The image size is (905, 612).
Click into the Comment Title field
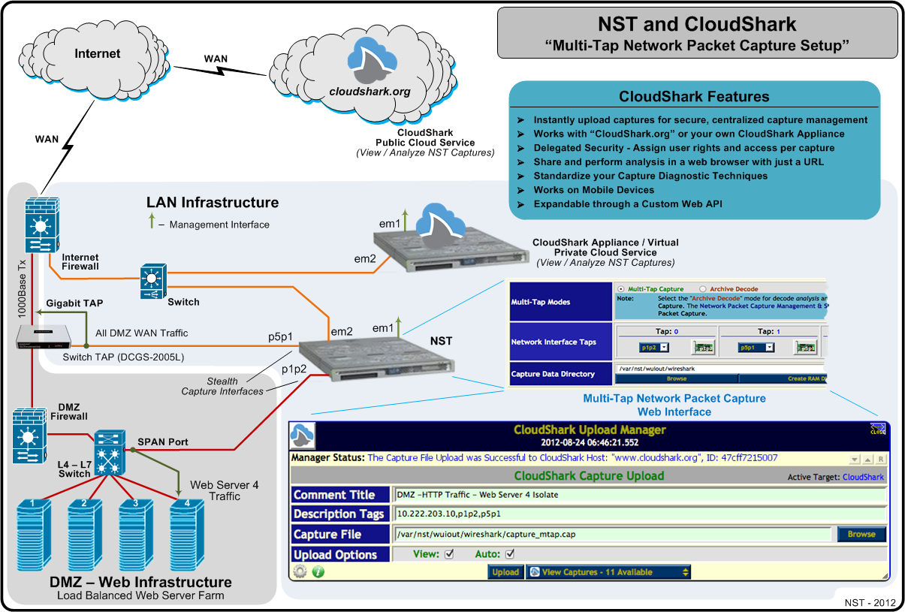click(640, 495)
